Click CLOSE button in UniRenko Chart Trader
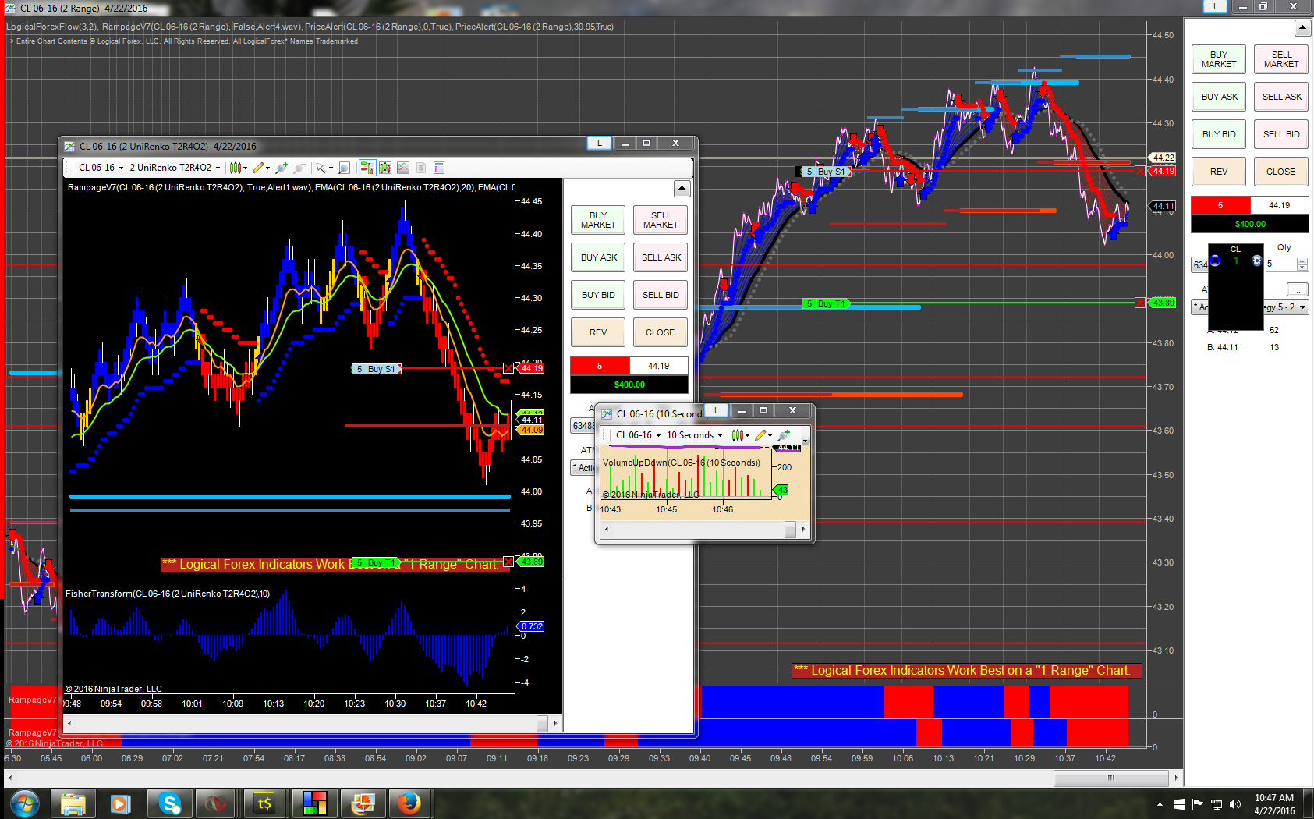 [661, 332]
